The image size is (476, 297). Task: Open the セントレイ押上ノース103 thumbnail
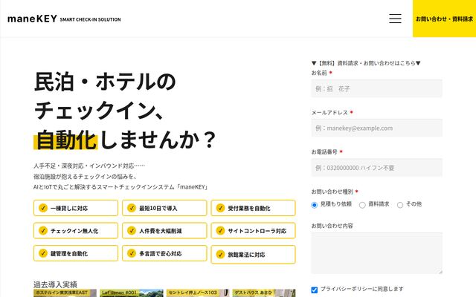(198, 293)
